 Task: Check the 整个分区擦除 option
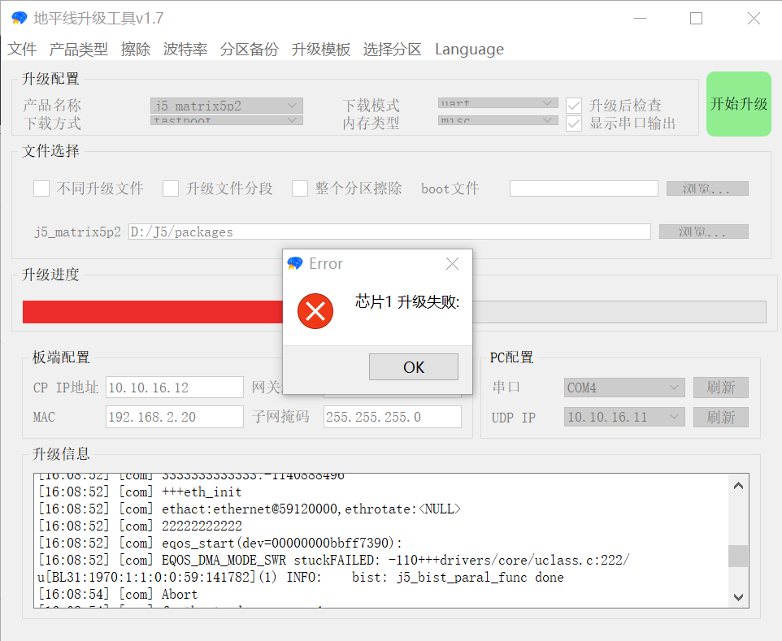pos(300,188)
